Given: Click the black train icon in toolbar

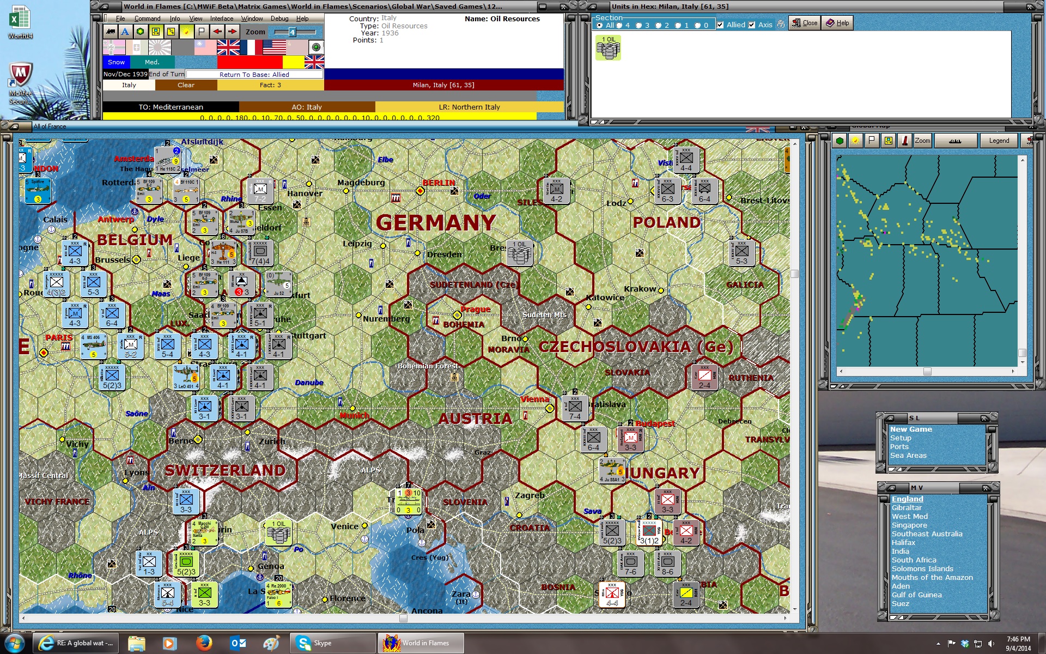Looking at the screenshot, I should (111, 32).
